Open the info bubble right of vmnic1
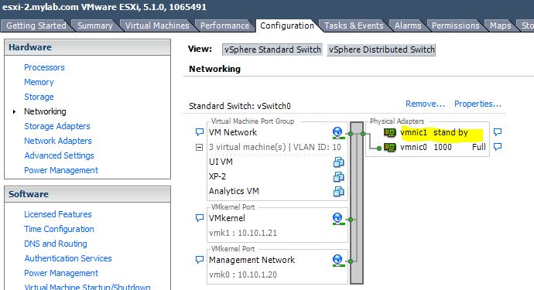This screenshot has height=290, width=534. (498, 132)
